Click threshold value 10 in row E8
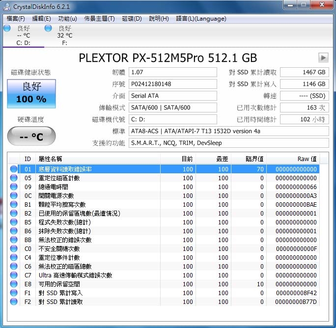 point(260,284)
